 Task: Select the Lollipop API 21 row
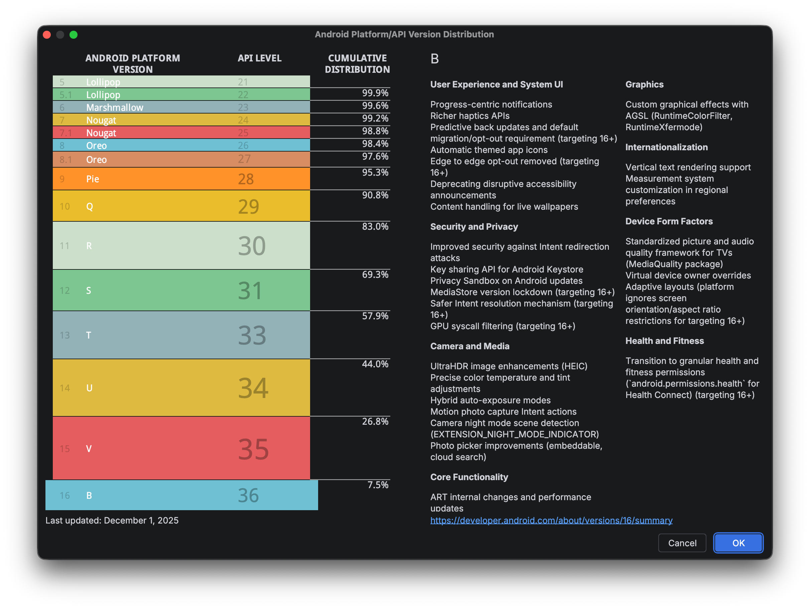pyautogui.click(x=181, y=81)
